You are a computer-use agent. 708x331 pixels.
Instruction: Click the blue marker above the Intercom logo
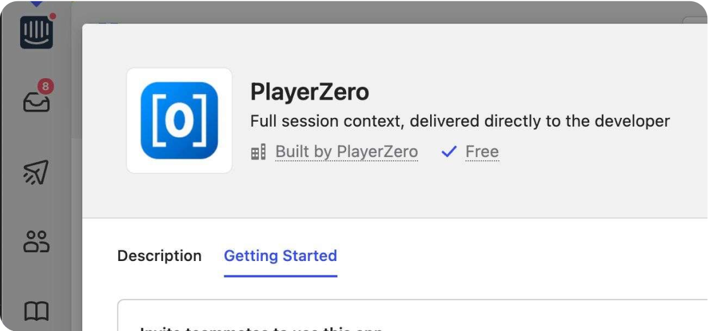pos(36,3)
